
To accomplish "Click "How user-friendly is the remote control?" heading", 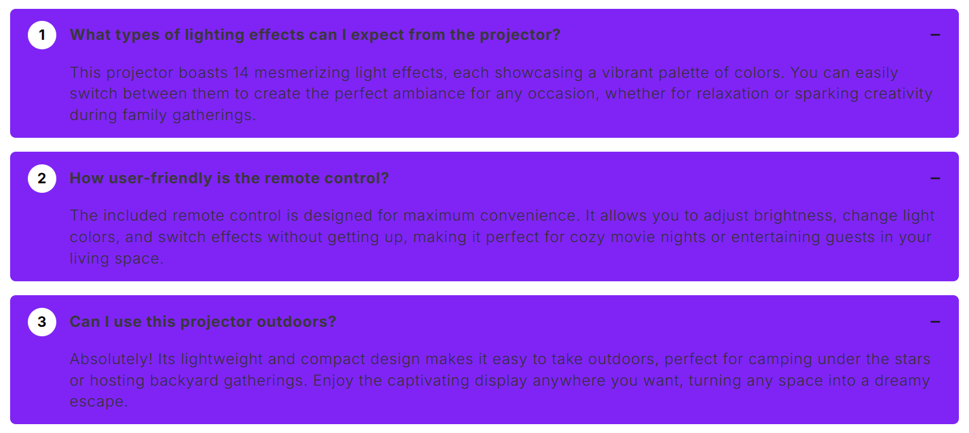I will coord(229,178).
